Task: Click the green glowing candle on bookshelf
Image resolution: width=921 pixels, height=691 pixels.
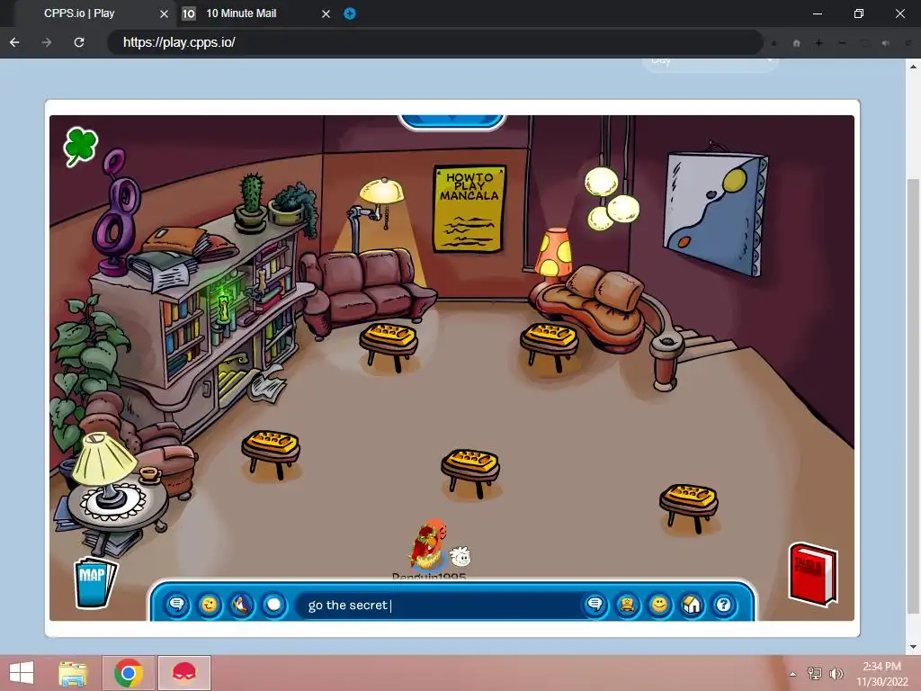Action: point(223,309)
